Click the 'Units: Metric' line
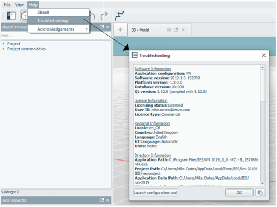Image resolution: width=277 pixels, height=207 pixels. point(146,146)
